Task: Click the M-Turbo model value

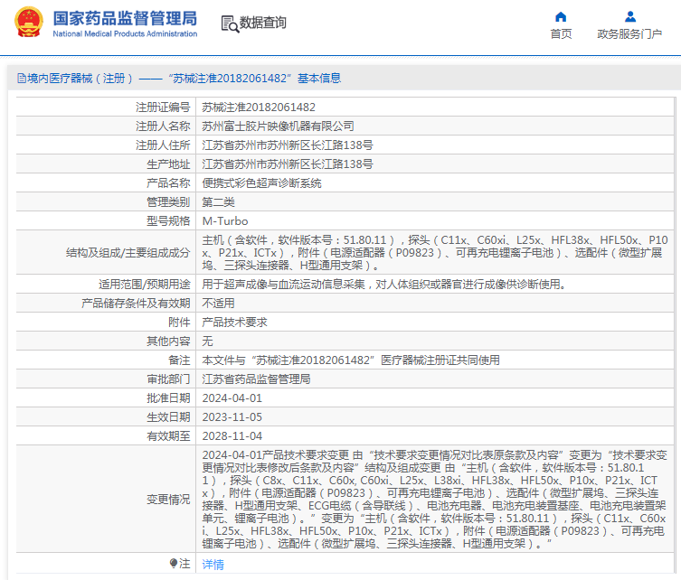Action: (x=224, y=220)
